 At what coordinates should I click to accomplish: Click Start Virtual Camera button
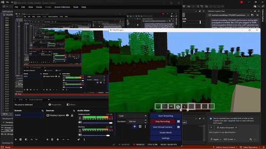point(163,127)
